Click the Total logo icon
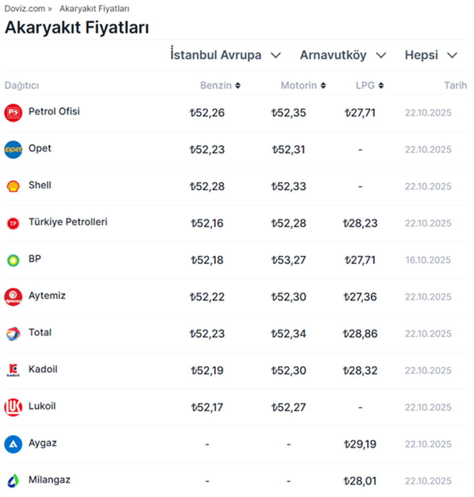This screenshot has height=497, width=474. pos(13,334)
